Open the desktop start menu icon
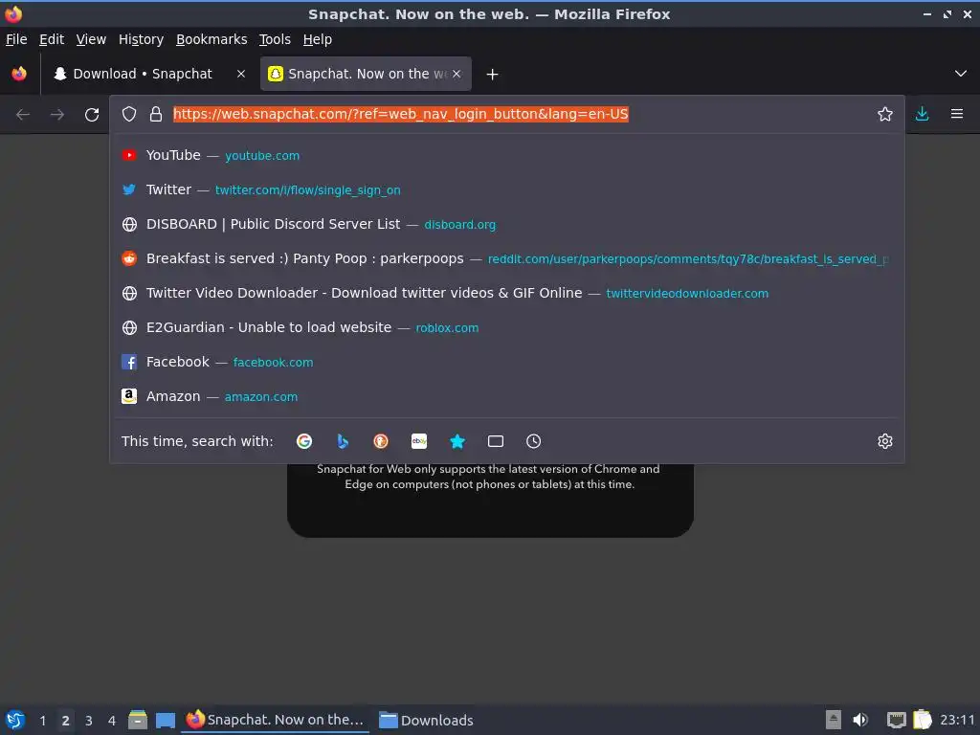Image resolution: width=980 pixels, height=735 pixels. click(x=15, y=720)
